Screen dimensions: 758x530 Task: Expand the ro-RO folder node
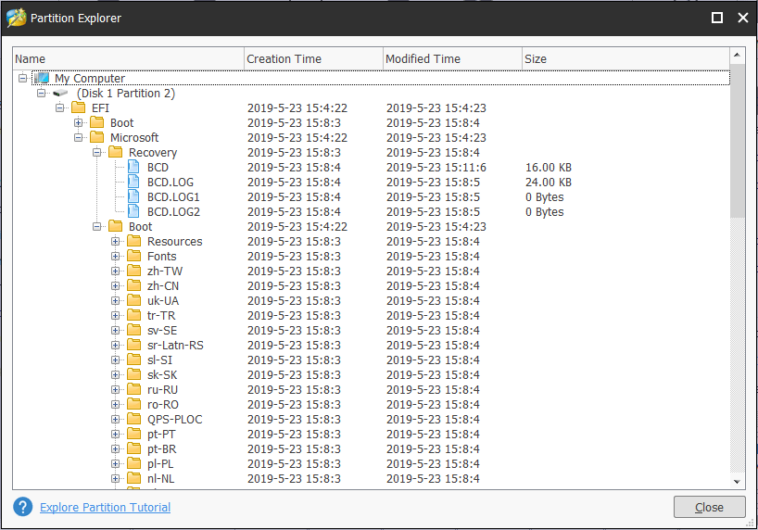pos(115,404)
